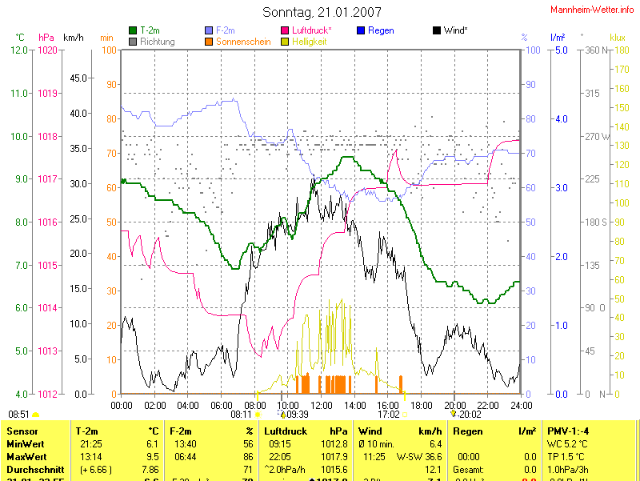This screenshot has height=481, width=640.
Task: Click the green T-2m legend swatch
Action: click(133, 31)
